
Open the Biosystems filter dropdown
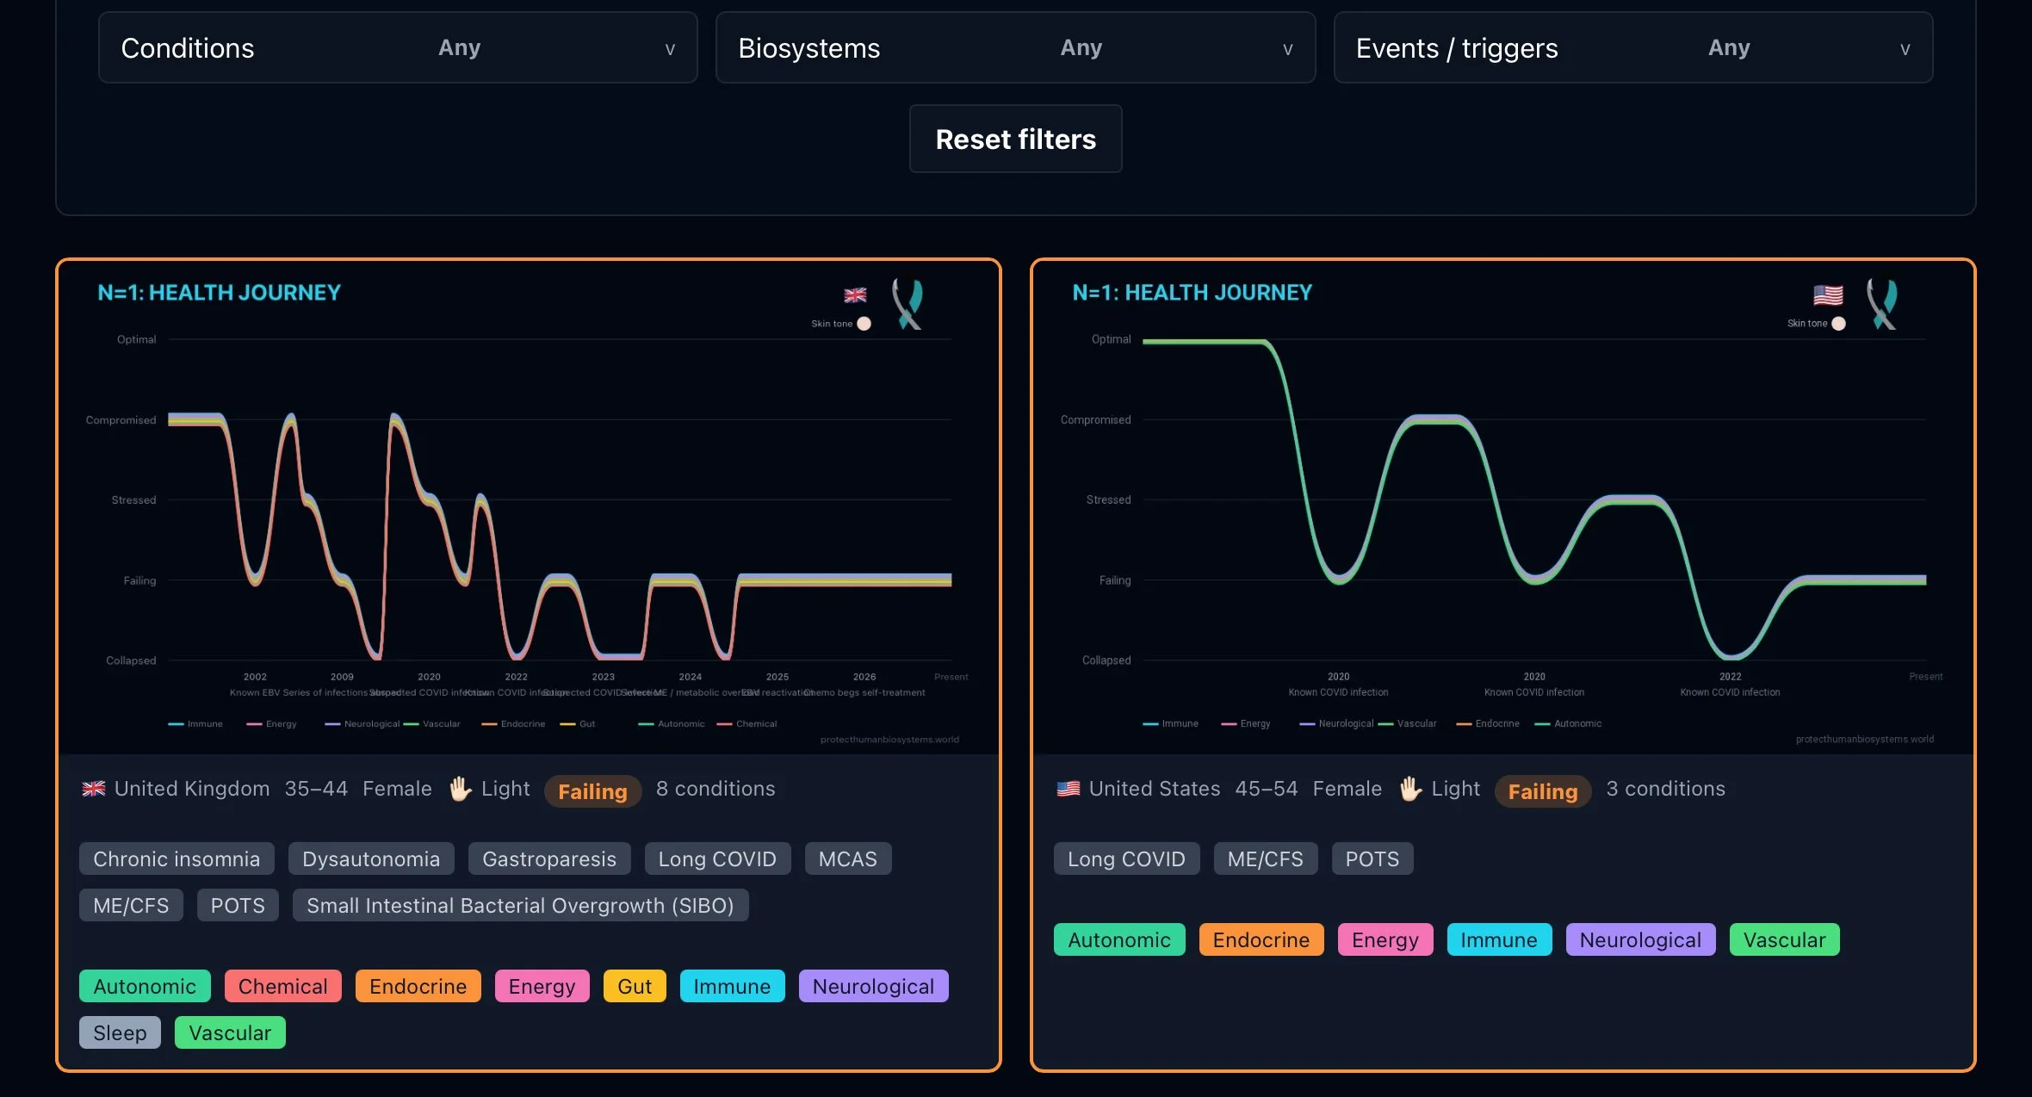[1015, 47]
